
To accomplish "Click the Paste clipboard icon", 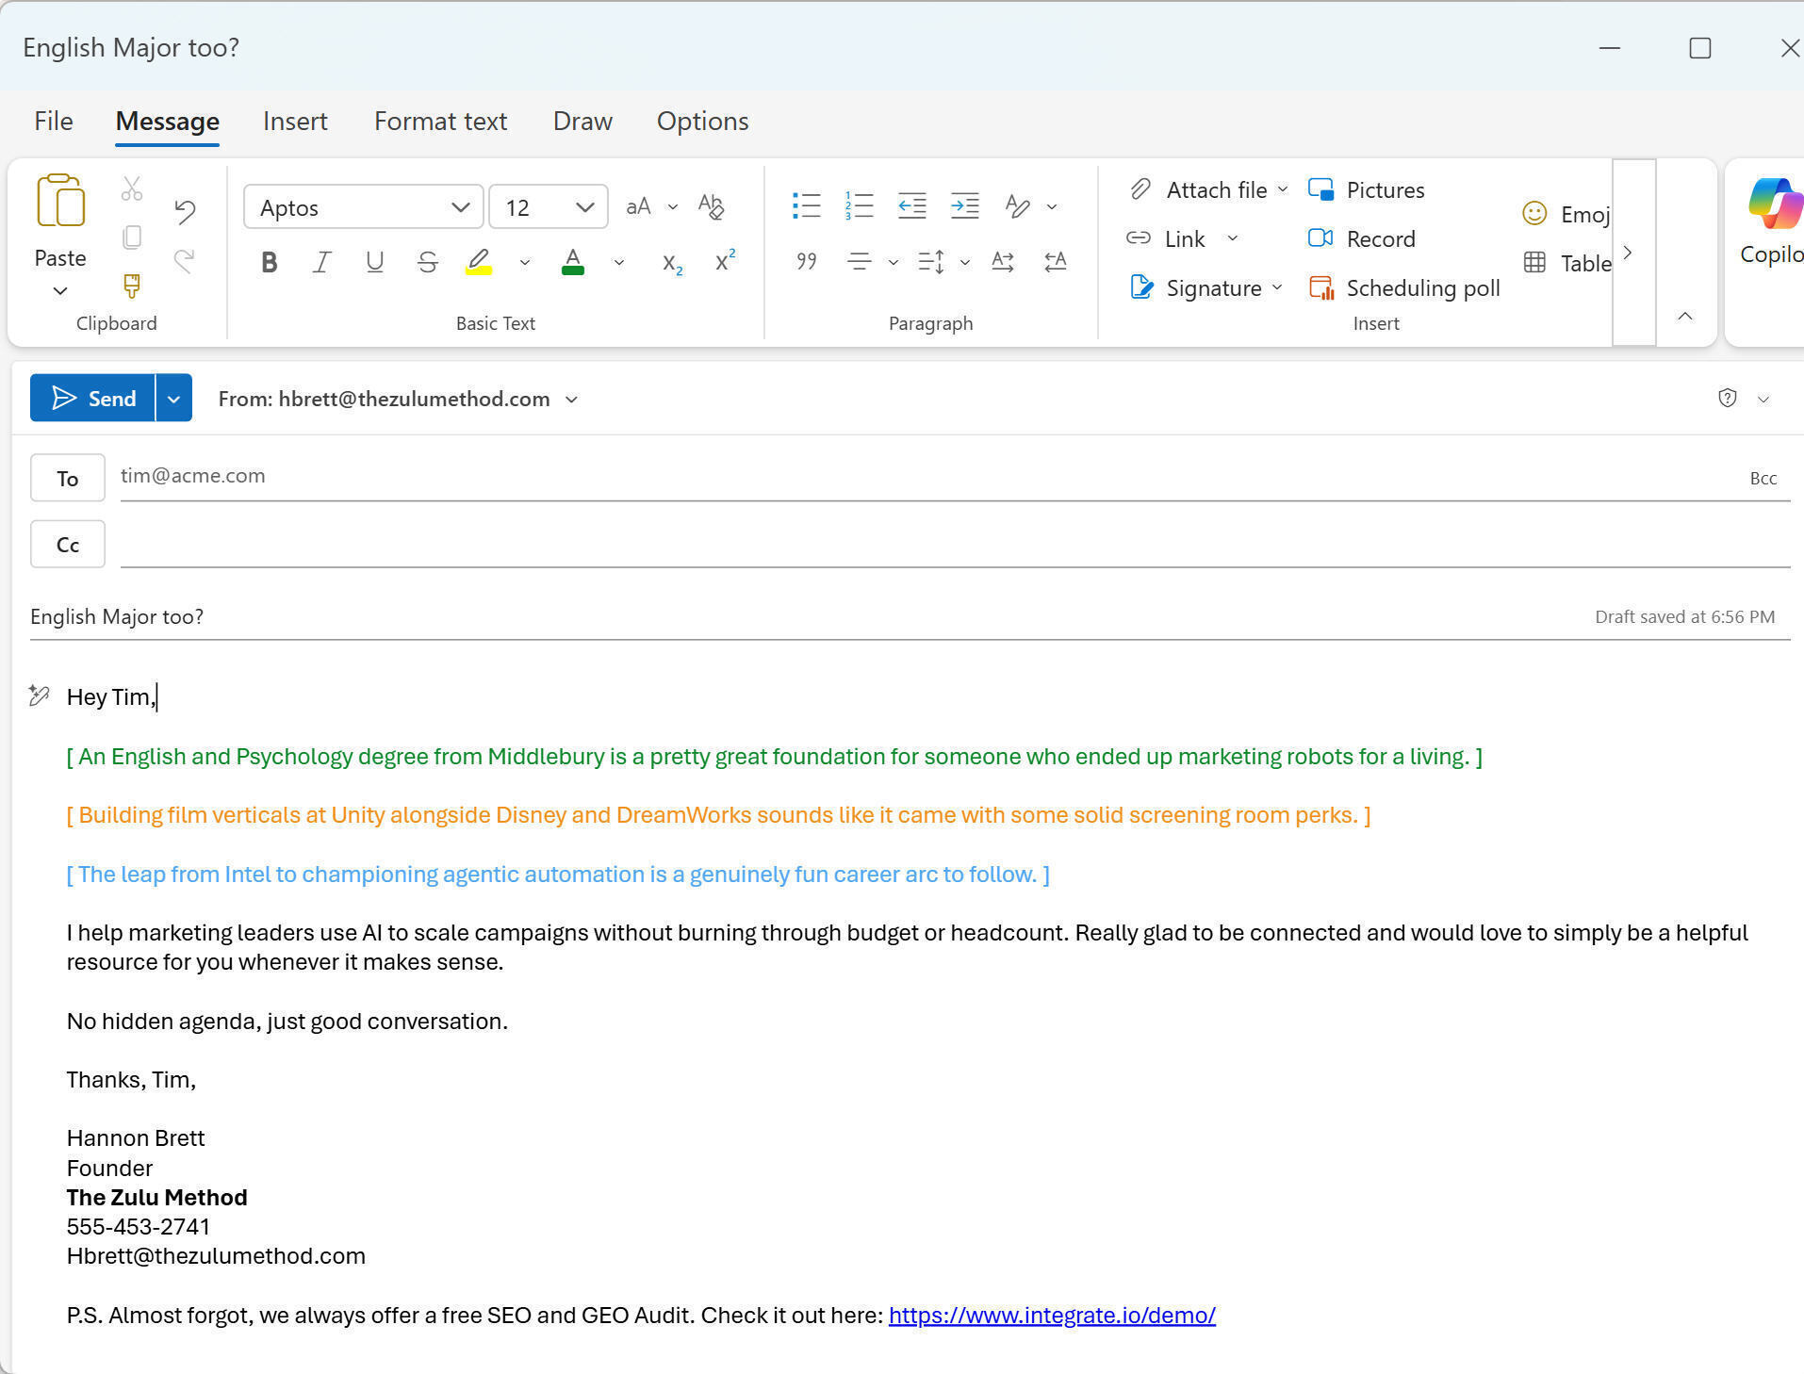I will point(60,201).
